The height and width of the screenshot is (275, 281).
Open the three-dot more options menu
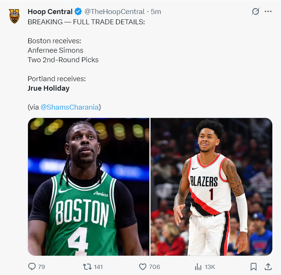(268, 11)
